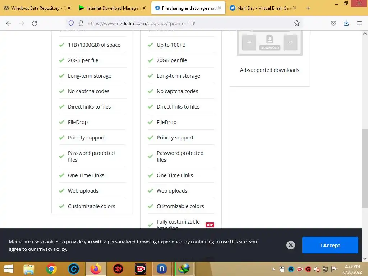This screenshot has width=368, height=276.
Task: Click One-Time Links in the 1TB column
Action: (x=86, y=175)
